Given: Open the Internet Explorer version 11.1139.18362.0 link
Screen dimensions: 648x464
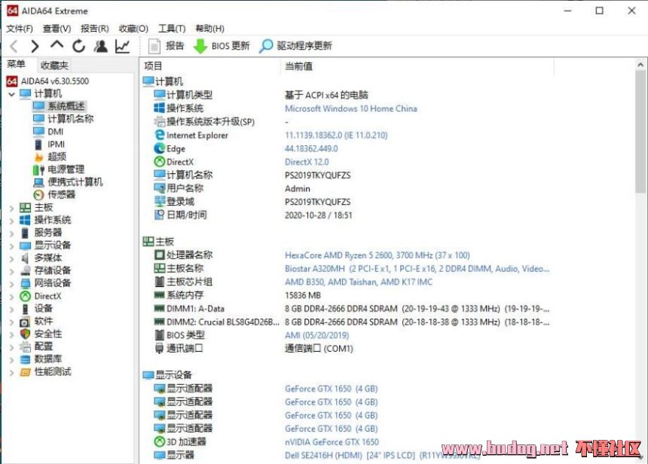Looking at the screenshot, I should 336,136.
